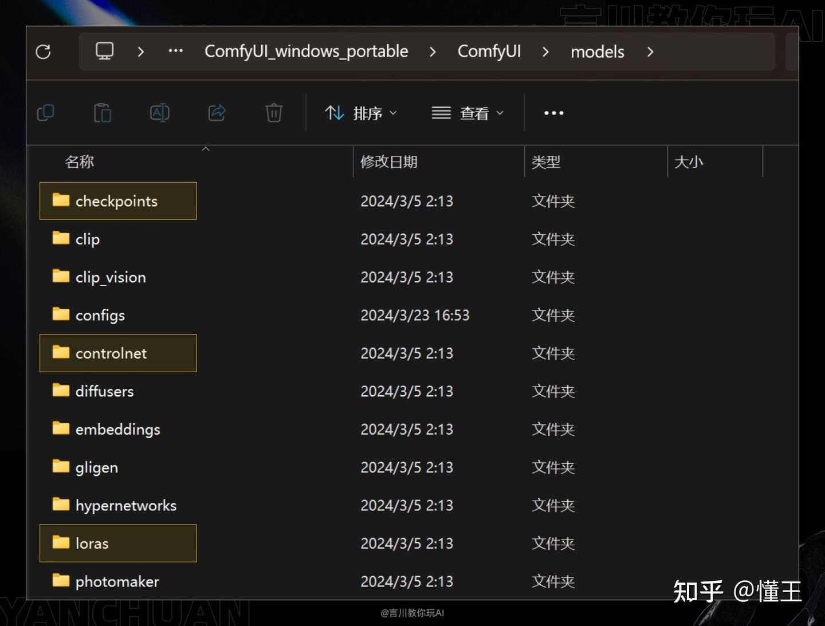This screenshot has width=825, height=626.
Task: Click the controlnet folder icon
Action: coord(61,352)
